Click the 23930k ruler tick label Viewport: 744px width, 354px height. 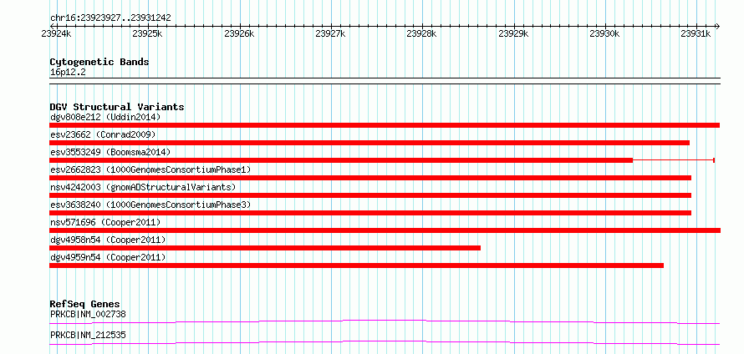tap(605, 33)
